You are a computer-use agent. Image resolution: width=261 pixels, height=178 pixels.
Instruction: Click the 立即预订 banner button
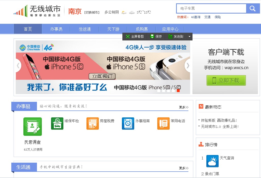[102, 76]
